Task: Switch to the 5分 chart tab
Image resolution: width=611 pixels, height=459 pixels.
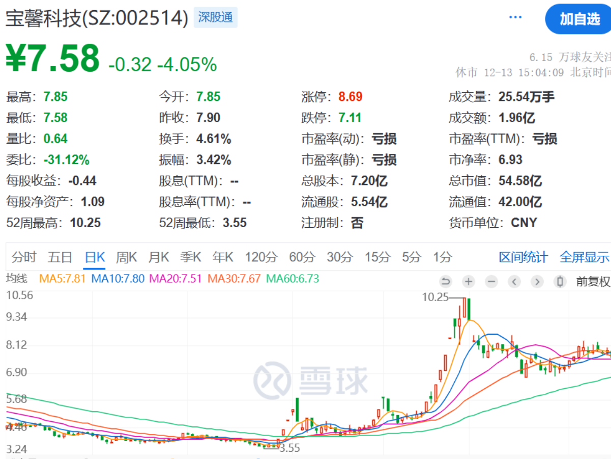Action: 412,257
